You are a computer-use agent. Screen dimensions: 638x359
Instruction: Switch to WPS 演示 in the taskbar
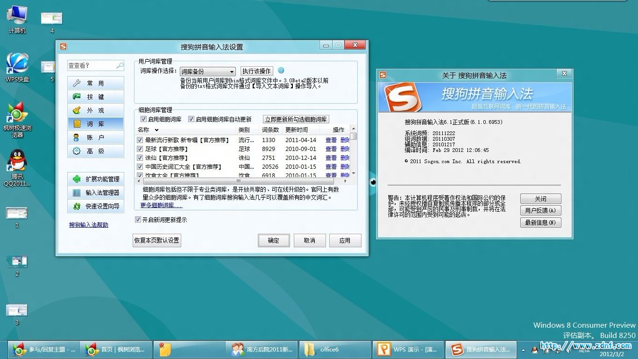point(408,349)
